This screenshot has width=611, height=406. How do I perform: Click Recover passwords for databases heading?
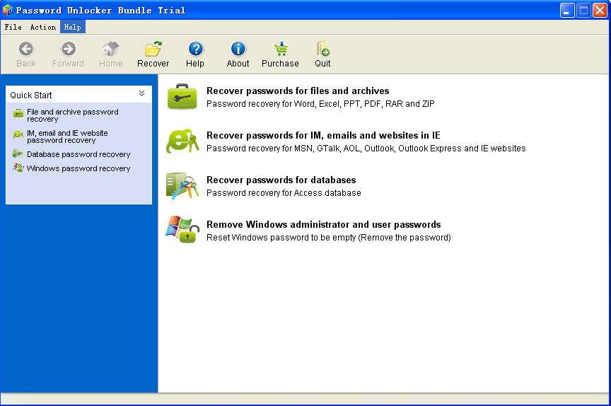(x=281, y=180)
